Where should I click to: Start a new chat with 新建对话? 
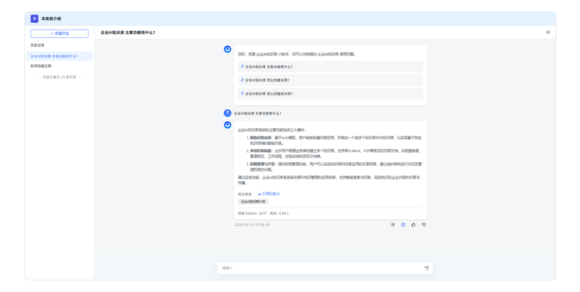pyautogui.click(x=60, y=34)
